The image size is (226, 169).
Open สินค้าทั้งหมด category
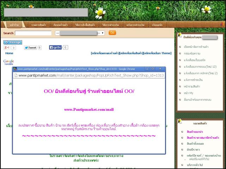(195, 144)
